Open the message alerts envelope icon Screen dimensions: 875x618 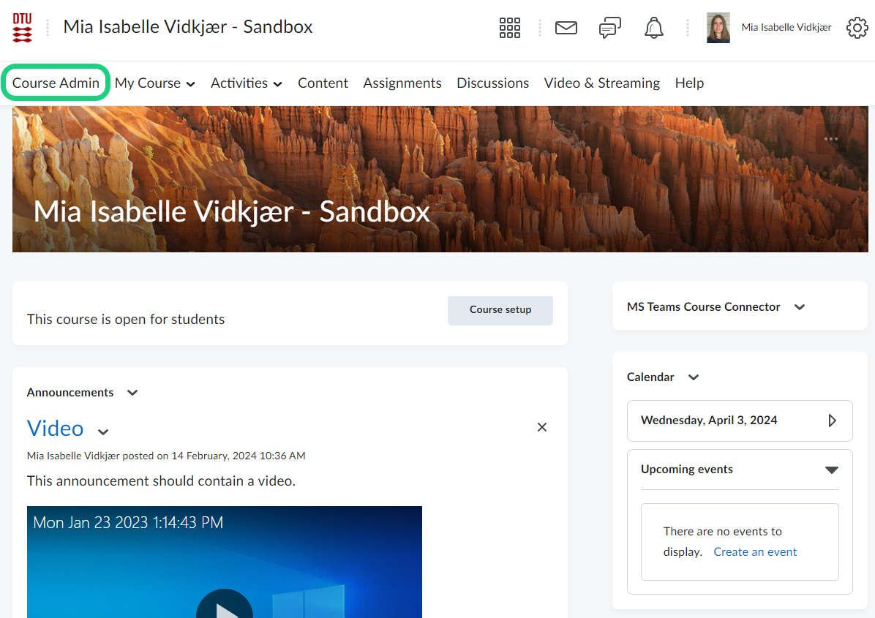(566, 28)
